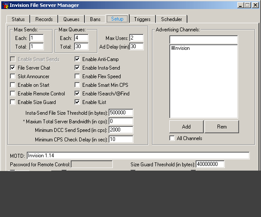Tick the All Channels checkbox
The height and width of the screenshot is (217, 261).
point(172,138)
